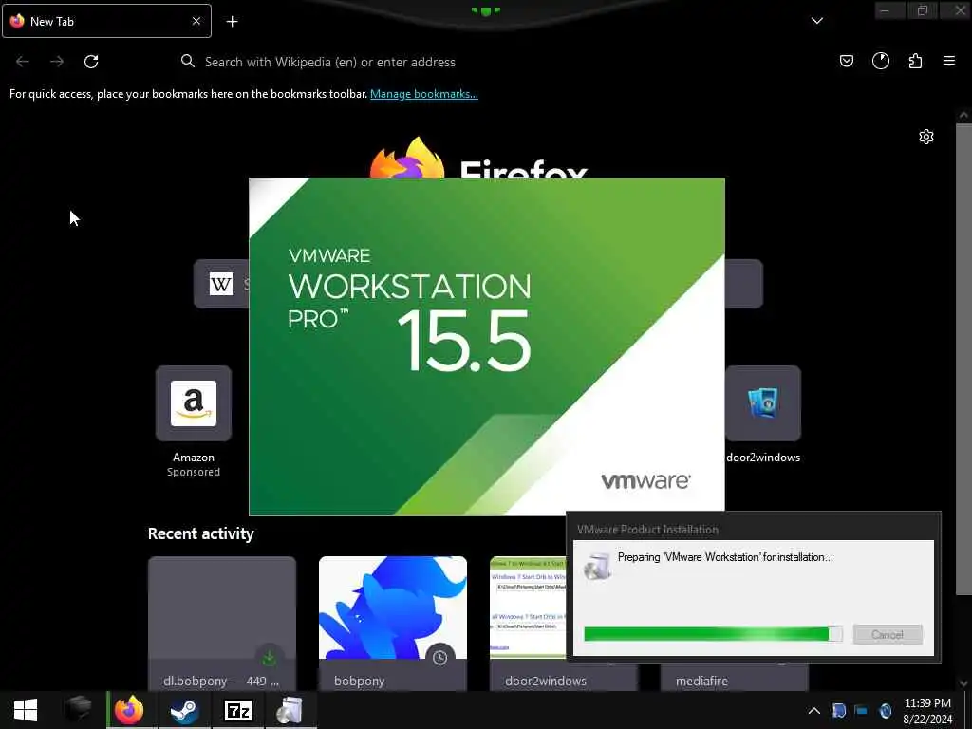Click the page vertical scrollbar
This screenshot has height=729, width=972.
[964, 360]
